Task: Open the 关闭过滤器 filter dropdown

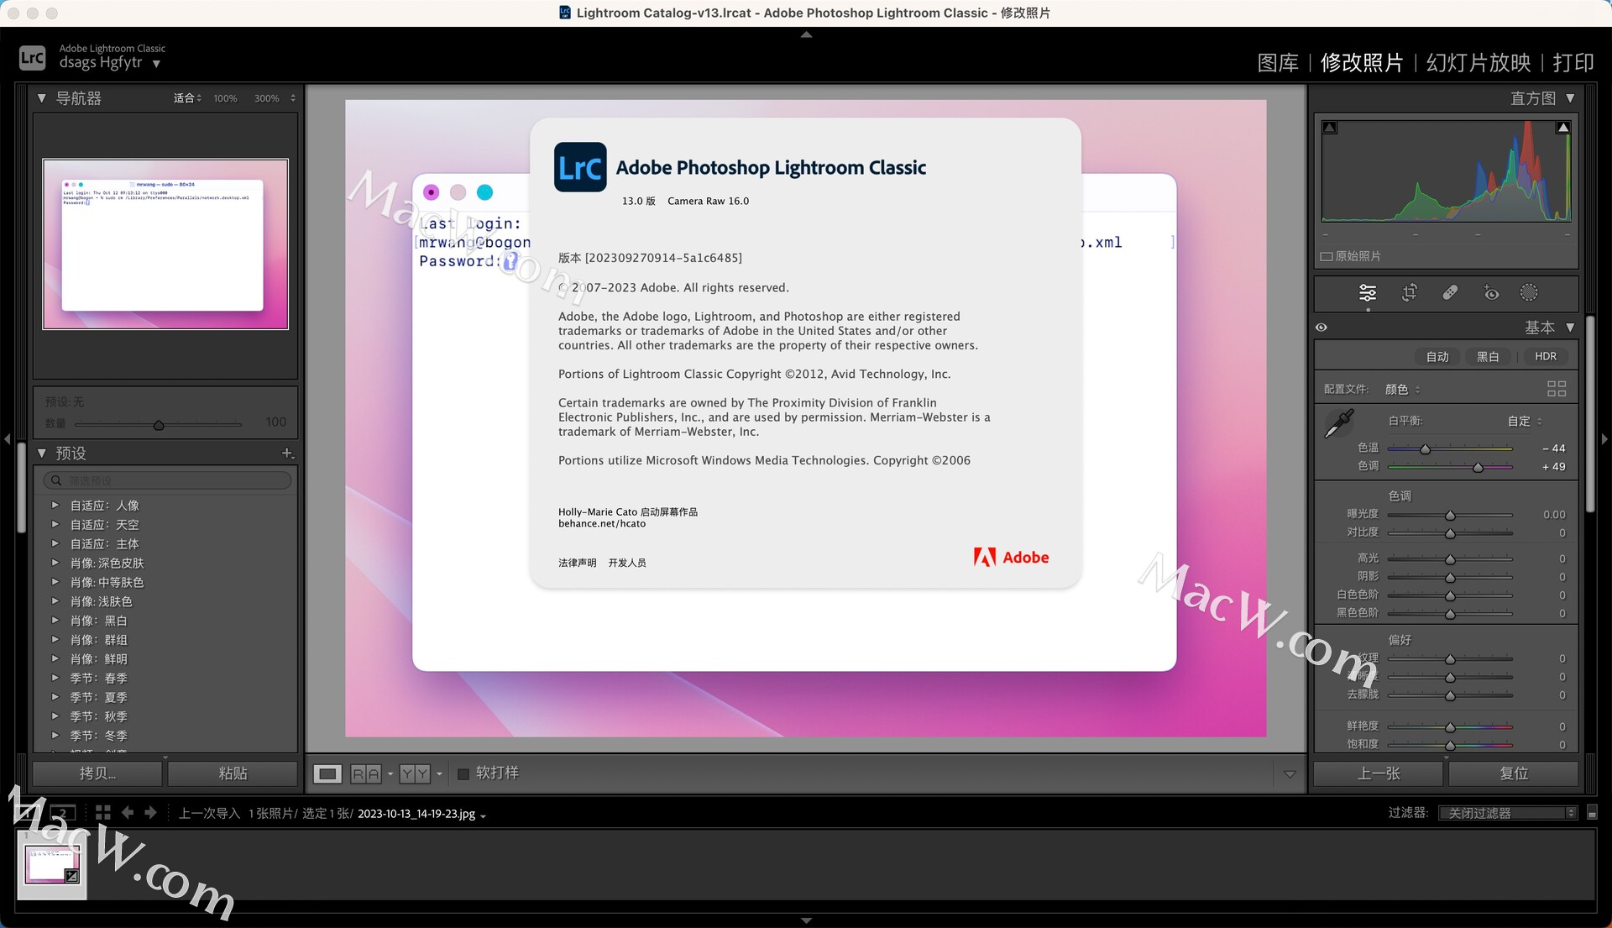Action: pos(1508,813)
